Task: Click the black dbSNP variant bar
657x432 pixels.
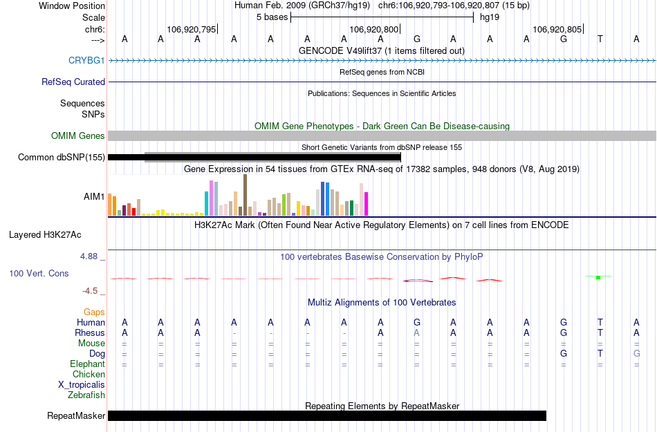Action: click(x=255, y=158)
